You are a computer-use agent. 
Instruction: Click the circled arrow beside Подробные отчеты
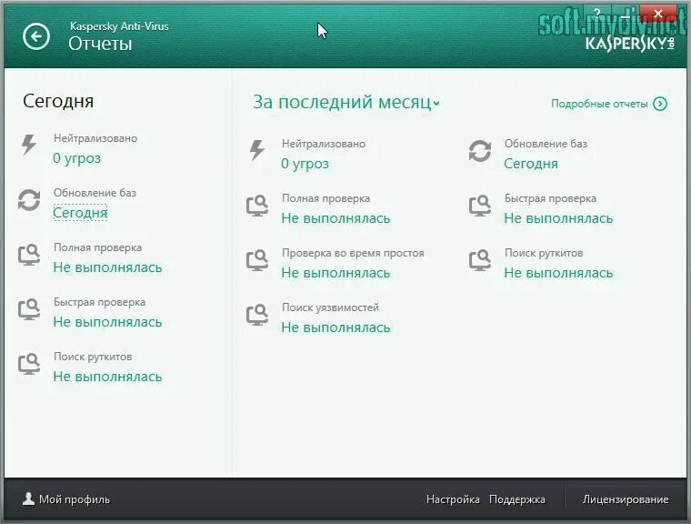[660, 104]
